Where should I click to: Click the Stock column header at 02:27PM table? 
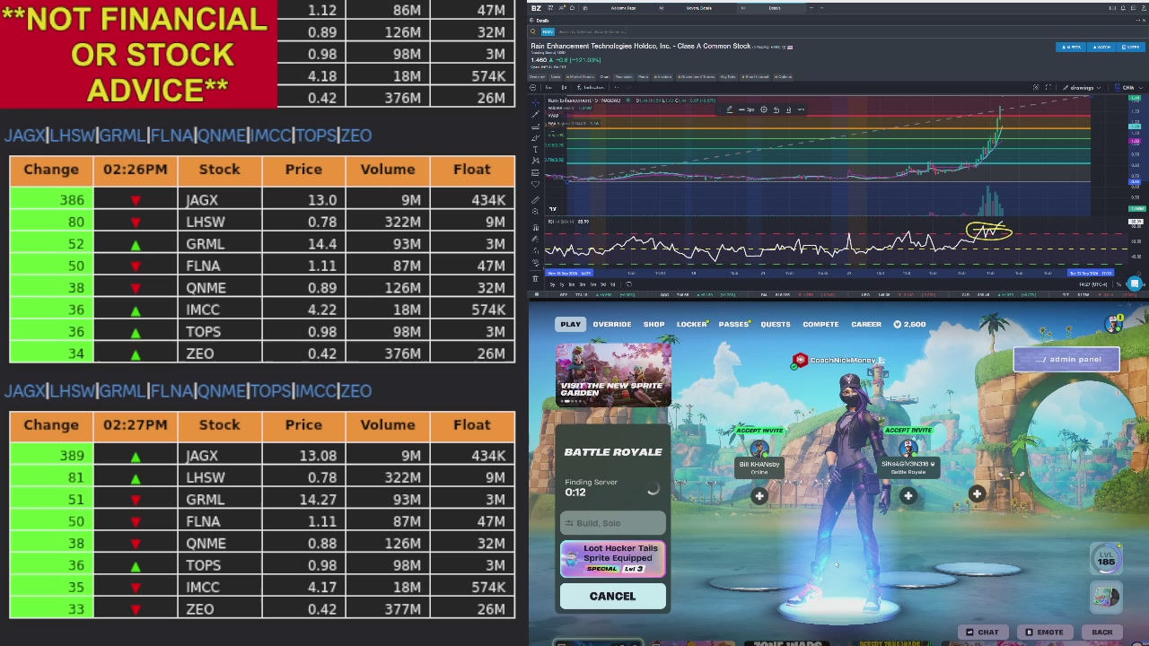pos(220,425)
